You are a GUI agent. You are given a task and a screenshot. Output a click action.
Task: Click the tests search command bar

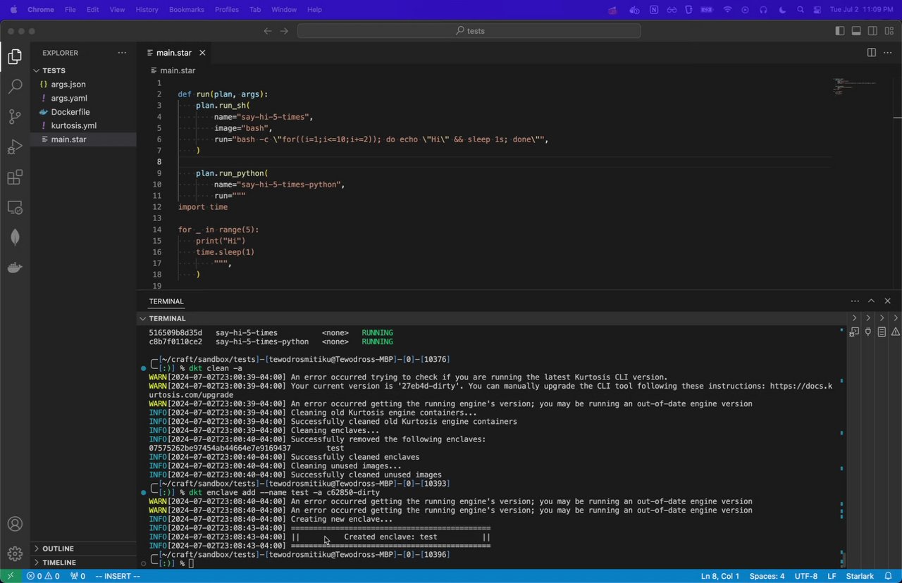pos(469,31)
